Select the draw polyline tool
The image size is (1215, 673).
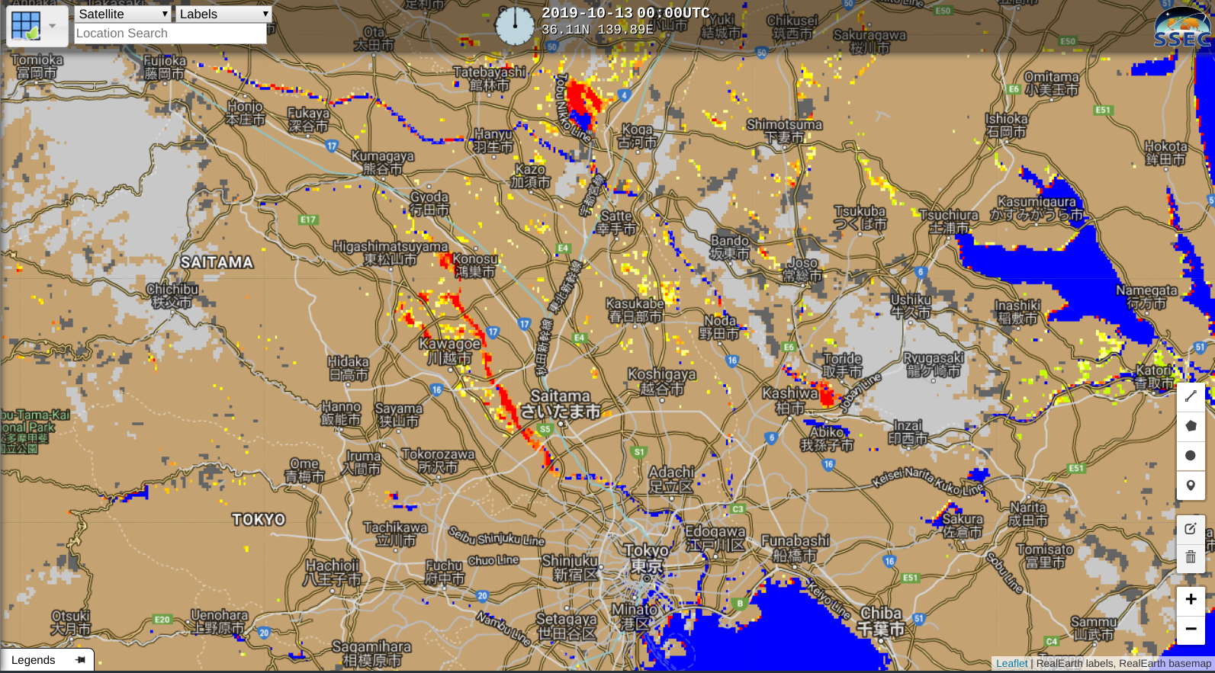point(1191,396)
